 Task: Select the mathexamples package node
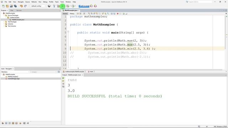pyautogui.click(x=15, y=17)
